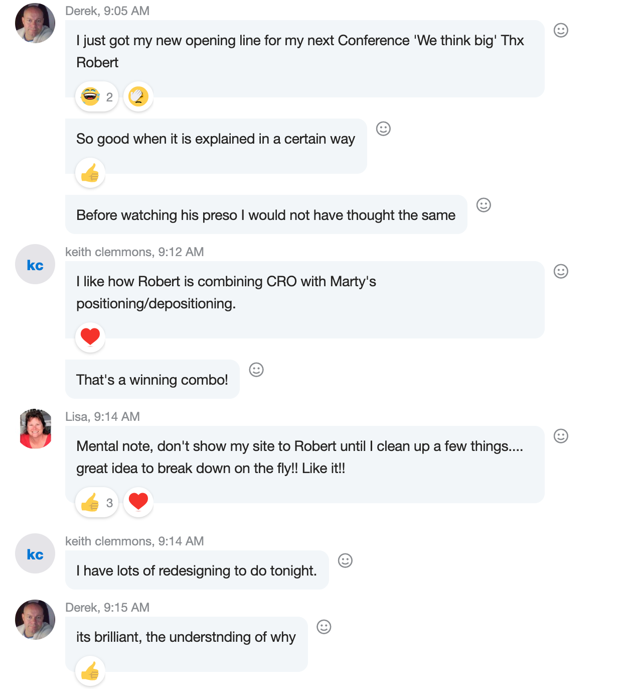Toggle thumbs up on 'its brilliant' message
Image resolution: width=633 pixels, height=689 pixels.
tap(90, 671)
